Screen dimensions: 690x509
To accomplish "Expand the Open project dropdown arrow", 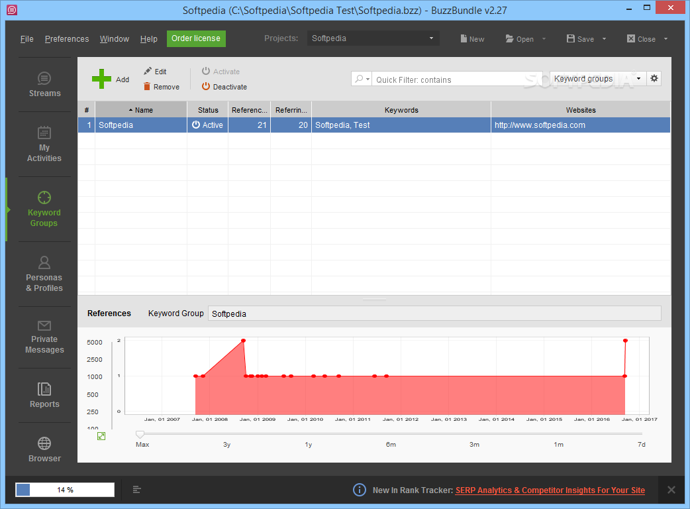I will pyautogui.click(x=544, y=38).
